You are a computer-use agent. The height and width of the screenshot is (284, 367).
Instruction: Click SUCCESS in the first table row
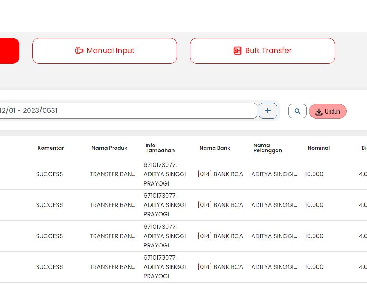coord(49,174)
